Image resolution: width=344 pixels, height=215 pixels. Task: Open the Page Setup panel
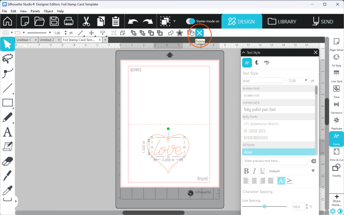pos(337,45)
